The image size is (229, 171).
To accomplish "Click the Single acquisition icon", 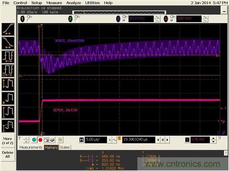I will point(46,140).
